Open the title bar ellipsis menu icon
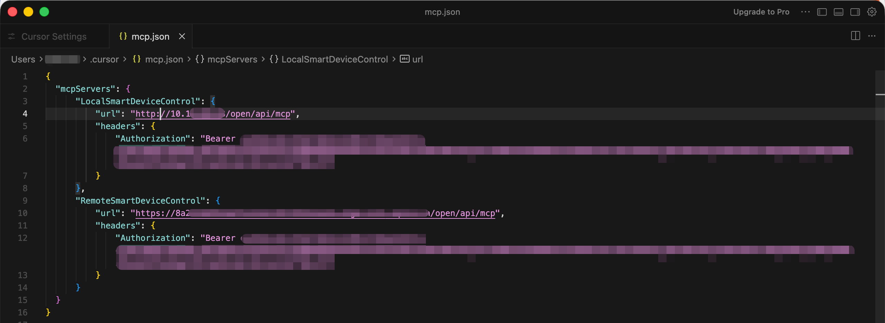 click(x=805, y=11)
